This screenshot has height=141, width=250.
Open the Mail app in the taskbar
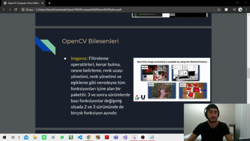[x=26, y=137]
